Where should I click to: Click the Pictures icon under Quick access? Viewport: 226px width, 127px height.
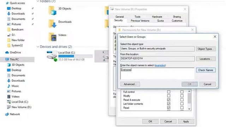9,24
